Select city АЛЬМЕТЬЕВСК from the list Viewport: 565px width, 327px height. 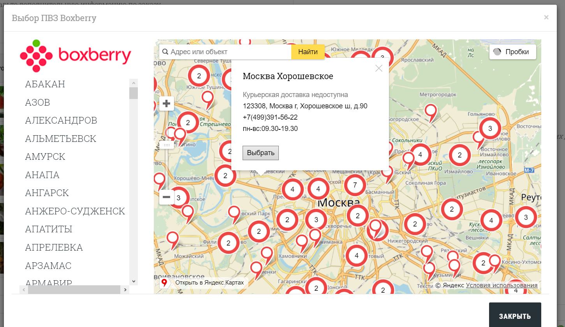tap(61, 139)
